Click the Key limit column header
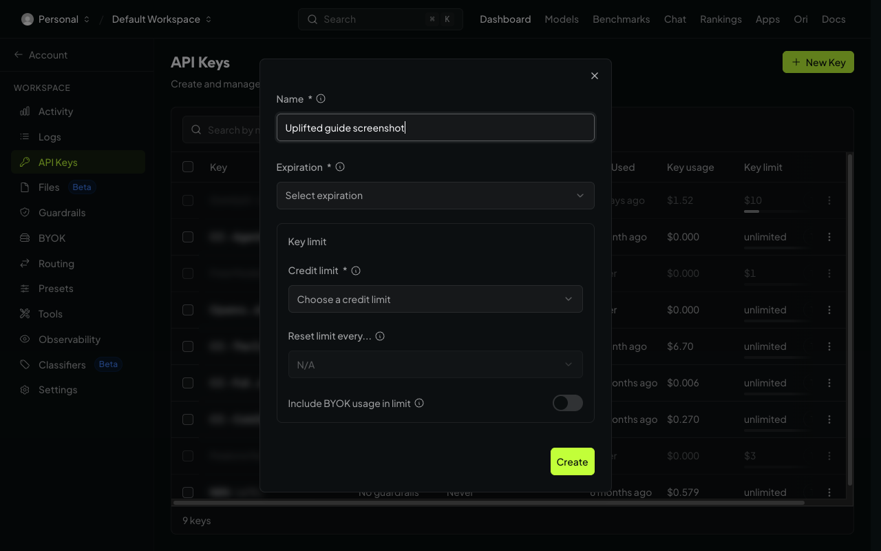Viewport: 881px width, 551px height. coord(763,167)
